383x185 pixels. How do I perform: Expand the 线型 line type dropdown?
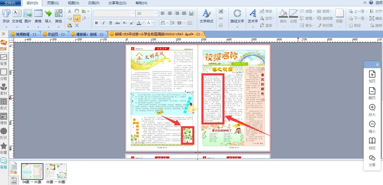(x=314, y=11)
